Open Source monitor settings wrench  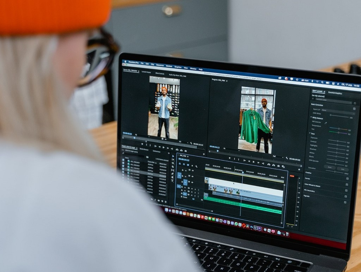[191, 143]
